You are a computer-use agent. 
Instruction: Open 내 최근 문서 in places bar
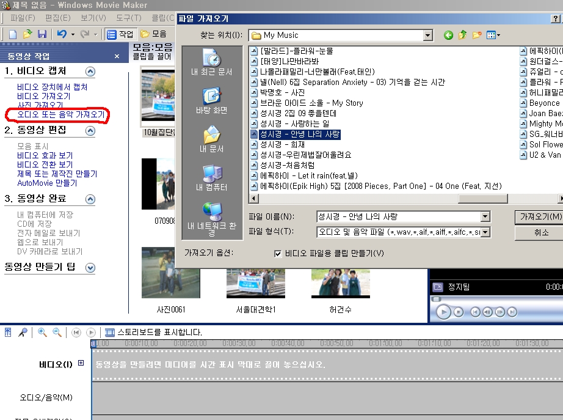pyautogui.click(x=211, y=62)
